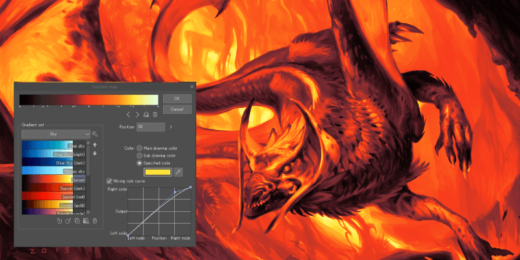Screen dimensions: 520x260
Task: Click the rename gradient settings icon
Action: (86, 221)
